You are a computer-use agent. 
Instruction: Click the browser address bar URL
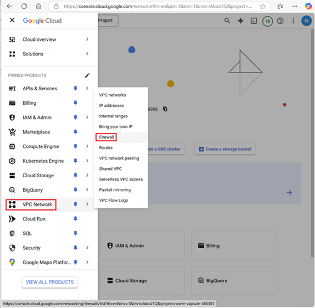point(157,7)
